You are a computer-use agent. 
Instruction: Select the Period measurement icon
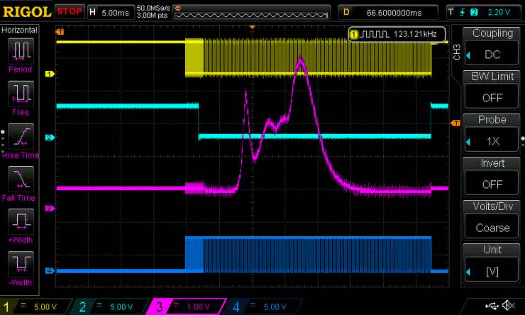pyautogui.click(x=21, y=51)
